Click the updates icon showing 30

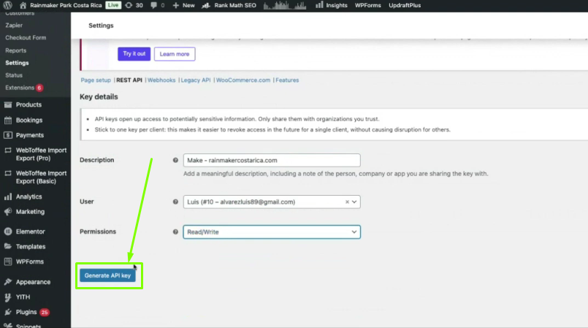click(129, 5)
